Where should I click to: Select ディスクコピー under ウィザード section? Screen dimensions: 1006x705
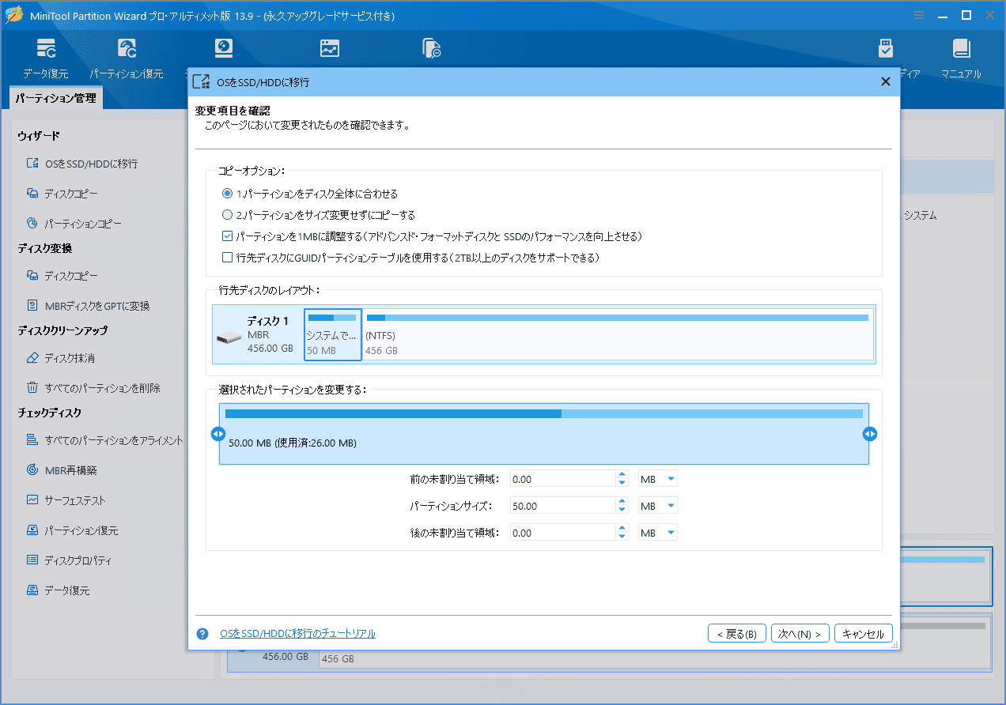[62, 194]
